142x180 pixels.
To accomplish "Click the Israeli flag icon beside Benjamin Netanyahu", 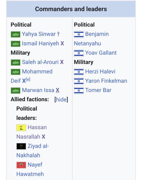I will coord(79,35).
